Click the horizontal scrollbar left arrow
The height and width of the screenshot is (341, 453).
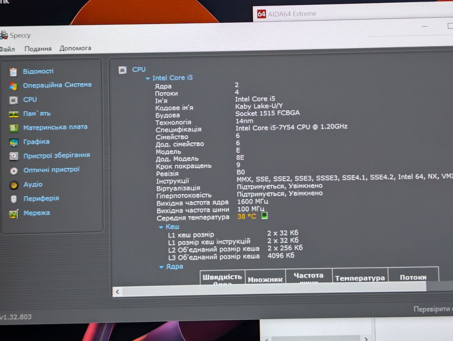117,292
